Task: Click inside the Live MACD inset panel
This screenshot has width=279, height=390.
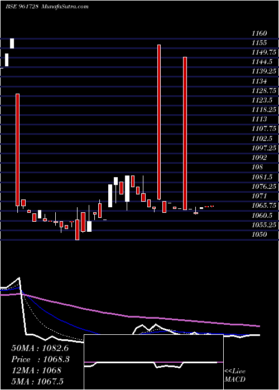Action: [153, 362]
